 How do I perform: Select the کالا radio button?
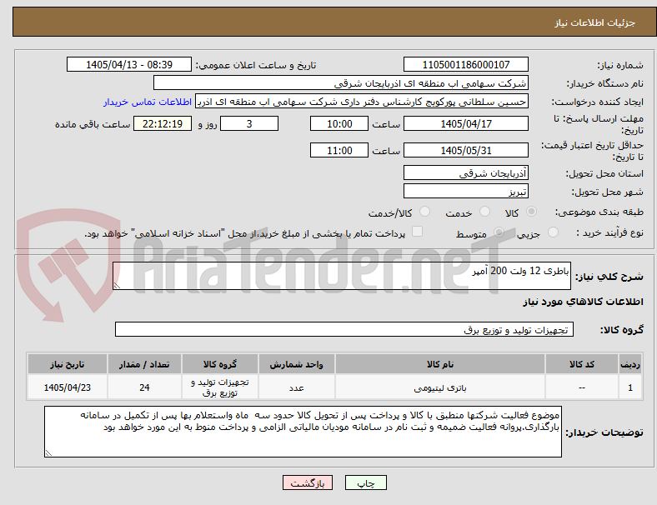531,212
